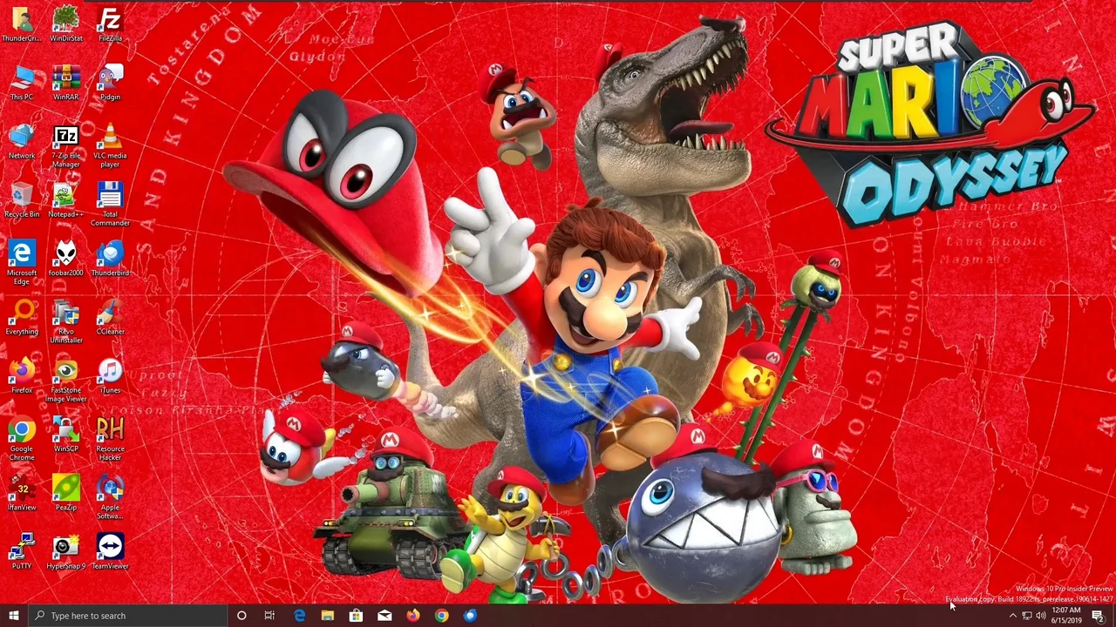1116x627 pixels.
Task: Select the iTunes desktop shortcut
Action: click(110, 375)
